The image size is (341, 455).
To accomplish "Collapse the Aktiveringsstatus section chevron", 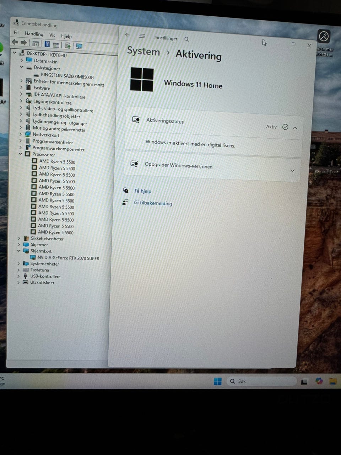I will 295,128.
